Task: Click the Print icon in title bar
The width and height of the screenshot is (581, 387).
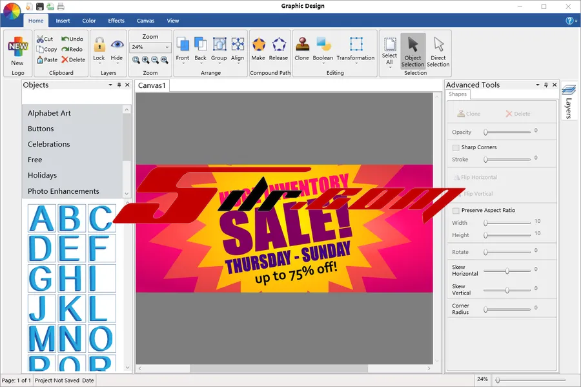Action: pos(61,6)
